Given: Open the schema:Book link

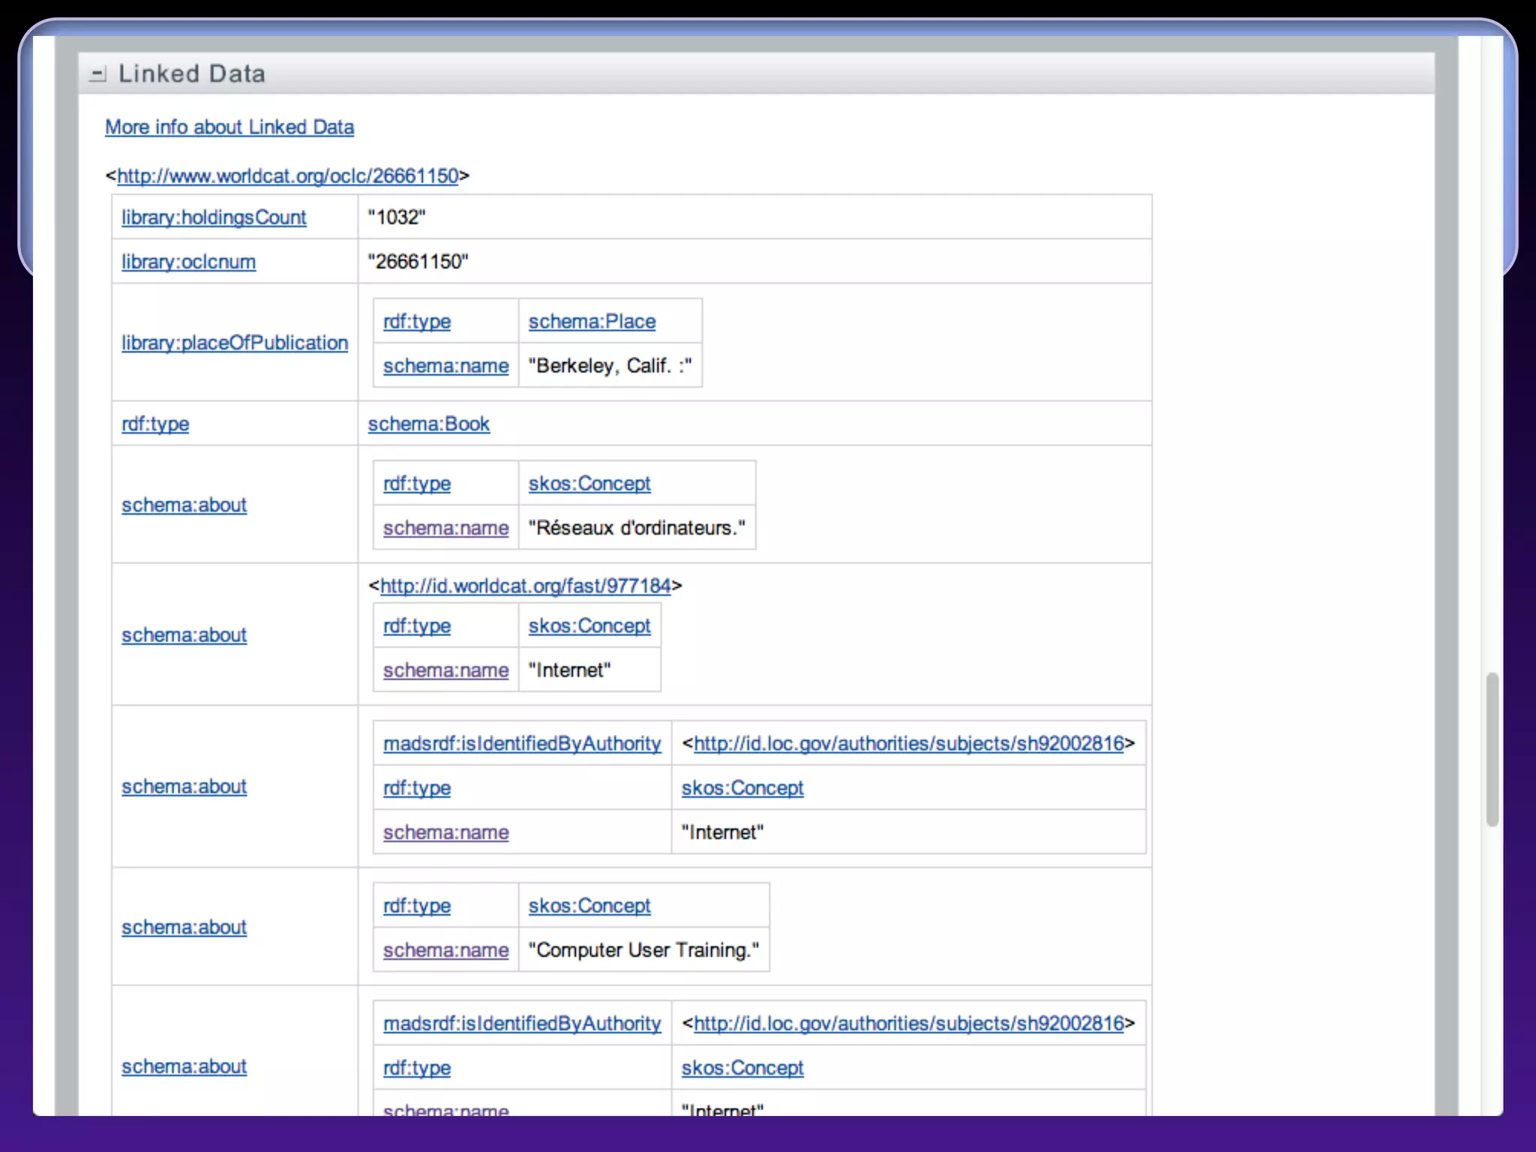Looking at the screenshot, I should [428, 424].
